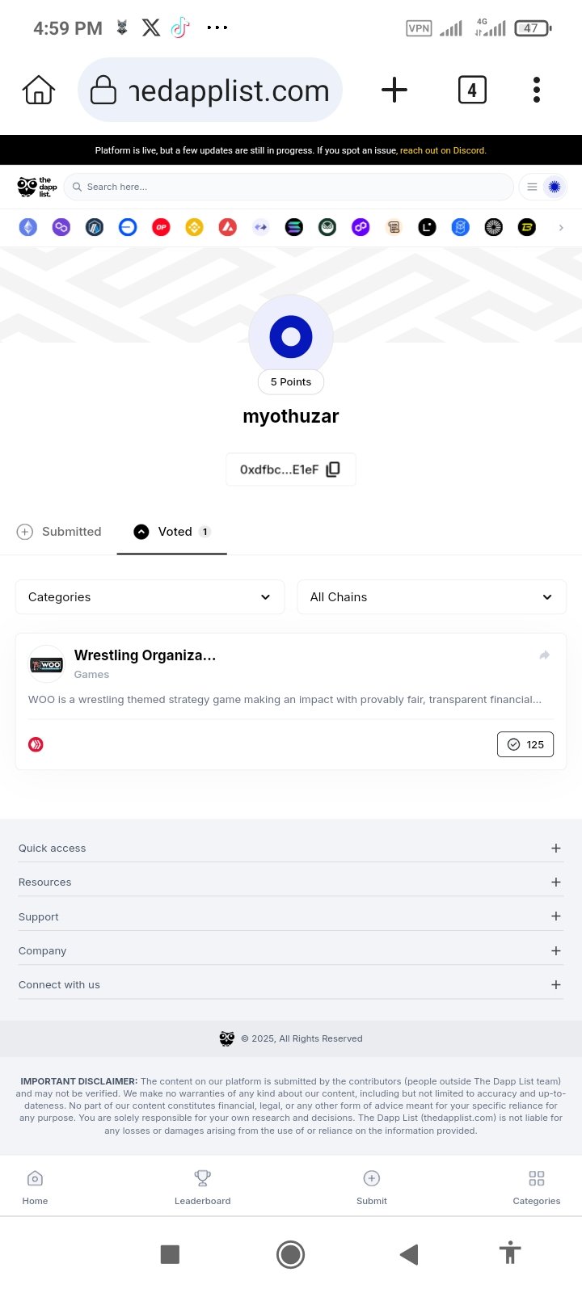The height and width of the screenshot is (1293, 582).
Task: Focus the Search here field
Action: (289, 187)
